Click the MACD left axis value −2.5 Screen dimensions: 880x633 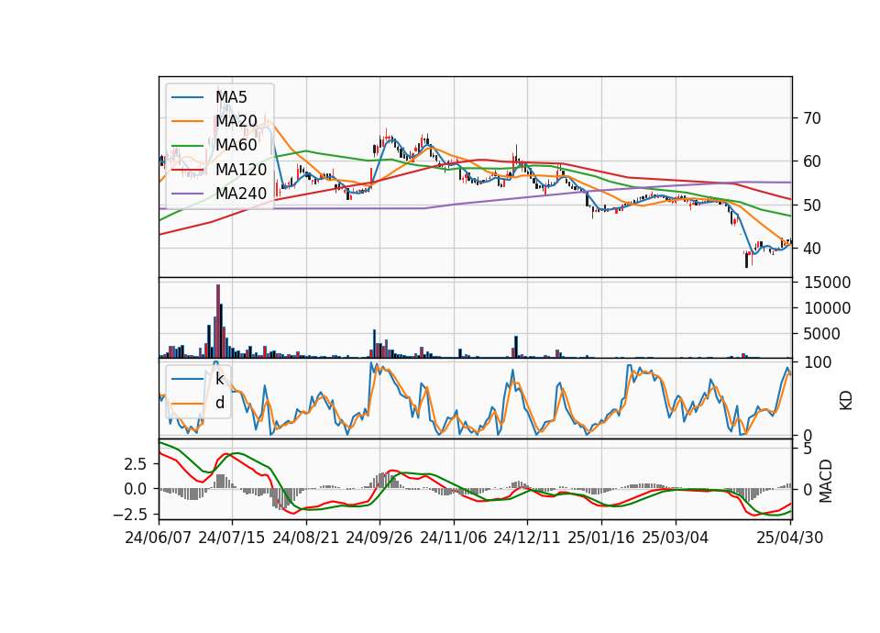[130, 515]
